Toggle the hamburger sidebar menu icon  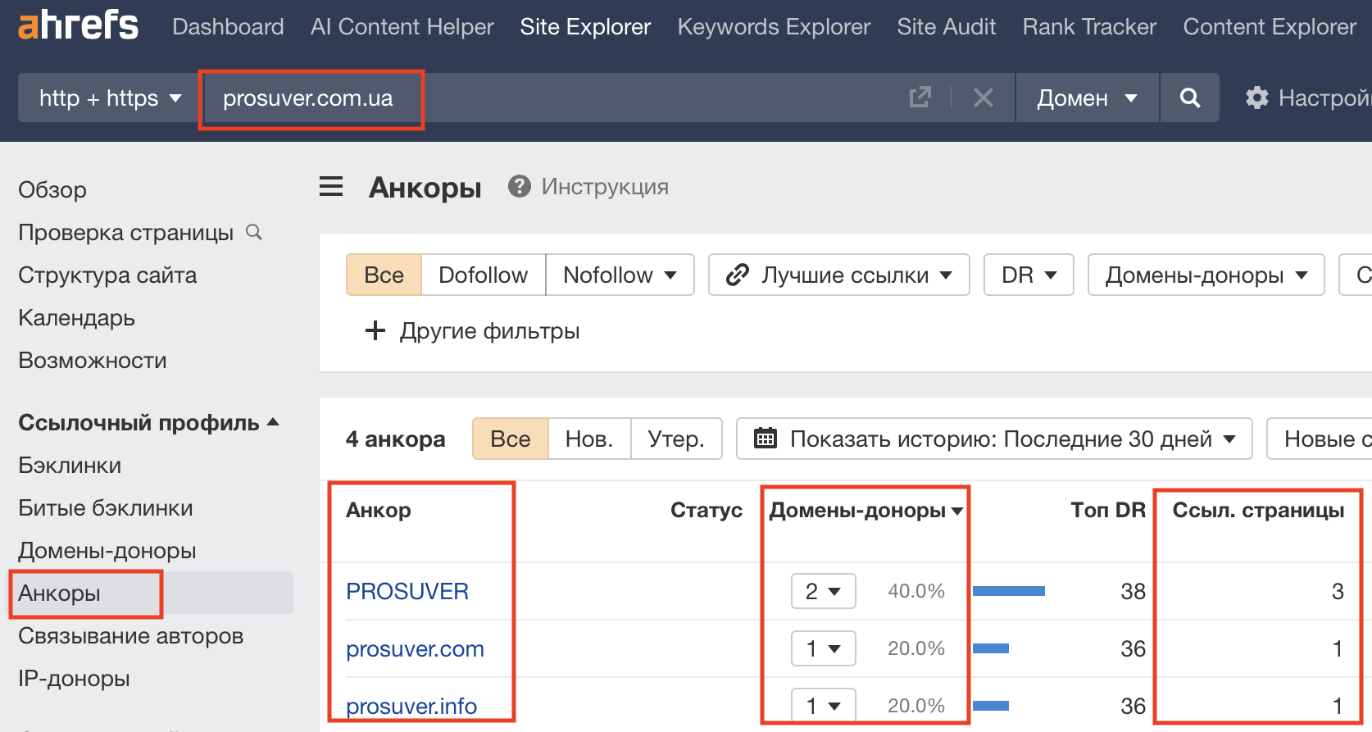331,187
